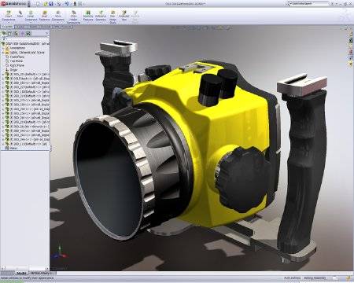Select the top-level assembly tree node
This screenshot has width=354, height=283.
[x=25, y=43]
